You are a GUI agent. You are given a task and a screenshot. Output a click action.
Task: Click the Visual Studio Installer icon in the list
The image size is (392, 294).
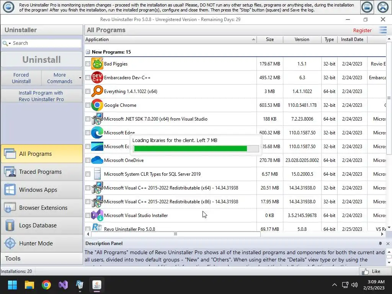(97, 215)
